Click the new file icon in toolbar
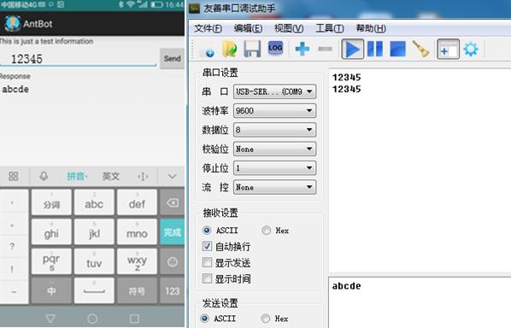Screen dimensions: 511x328 coord(207,50)
